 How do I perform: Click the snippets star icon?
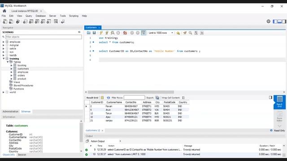click(x=178, y=33)
